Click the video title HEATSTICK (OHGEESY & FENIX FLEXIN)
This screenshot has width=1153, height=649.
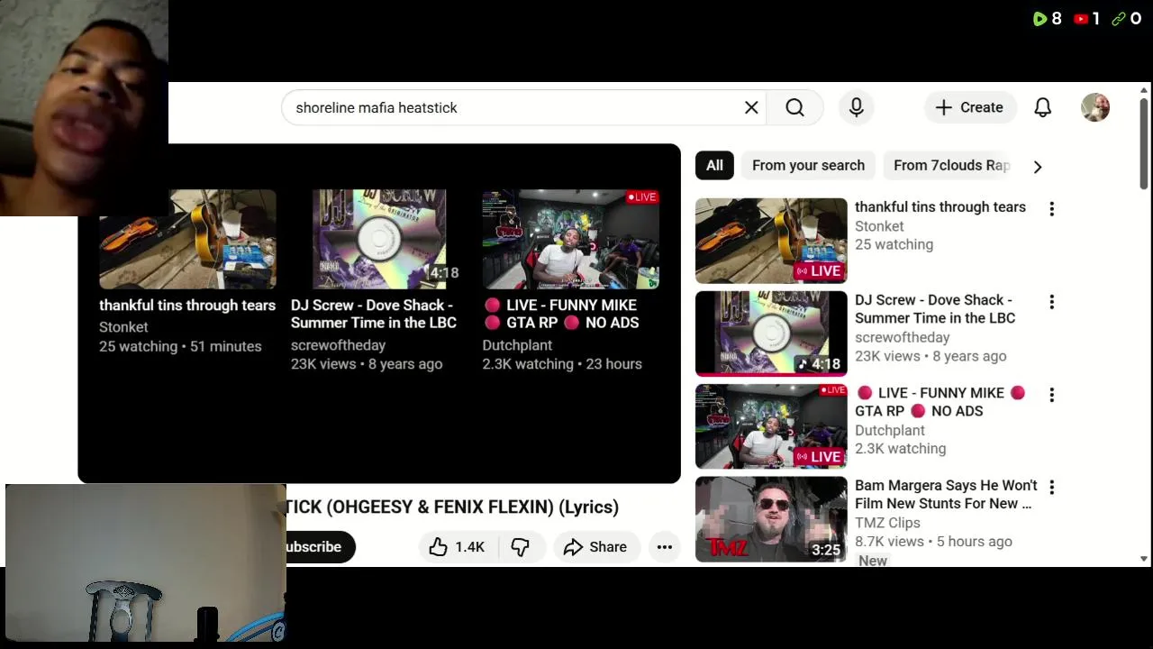[x=452, y=507]
